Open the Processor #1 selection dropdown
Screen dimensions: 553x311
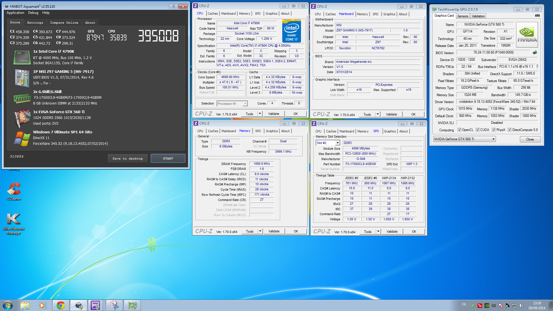232,104
